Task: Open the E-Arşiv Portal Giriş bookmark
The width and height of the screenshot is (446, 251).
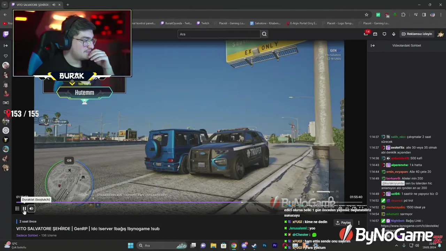Action: [x=301, y=23]
